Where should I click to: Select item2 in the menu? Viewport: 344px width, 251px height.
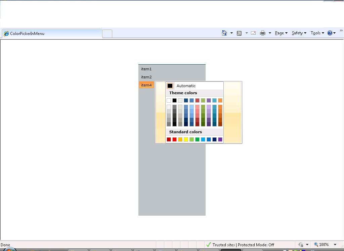tap(146, 77)
